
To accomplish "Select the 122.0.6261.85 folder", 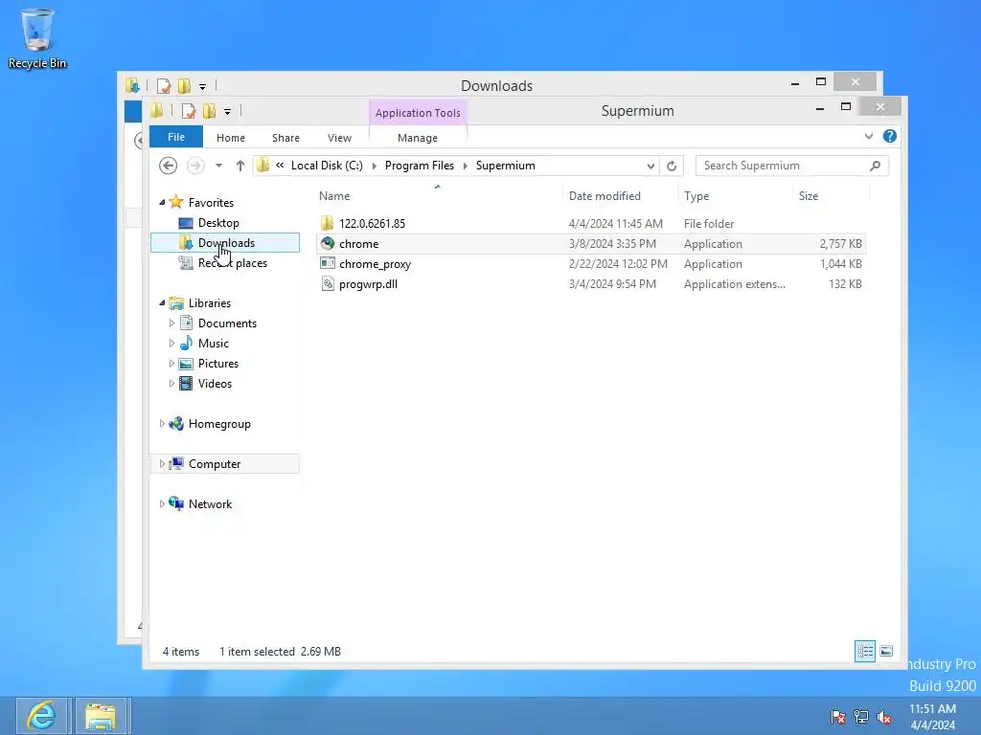I will click(x=372, y=224).
